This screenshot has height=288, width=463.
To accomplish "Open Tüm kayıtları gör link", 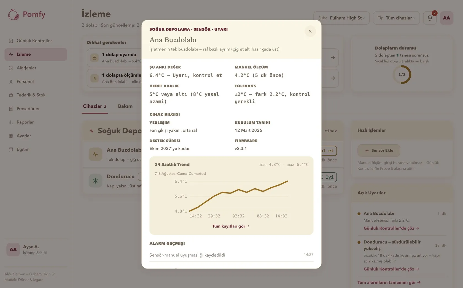I will [x=231, y=226].
